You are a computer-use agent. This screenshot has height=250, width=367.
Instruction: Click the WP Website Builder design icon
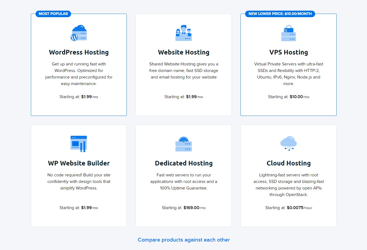tap(79, 144)
